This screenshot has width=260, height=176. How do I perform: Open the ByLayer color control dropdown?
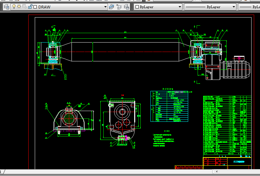coord(180,7)
